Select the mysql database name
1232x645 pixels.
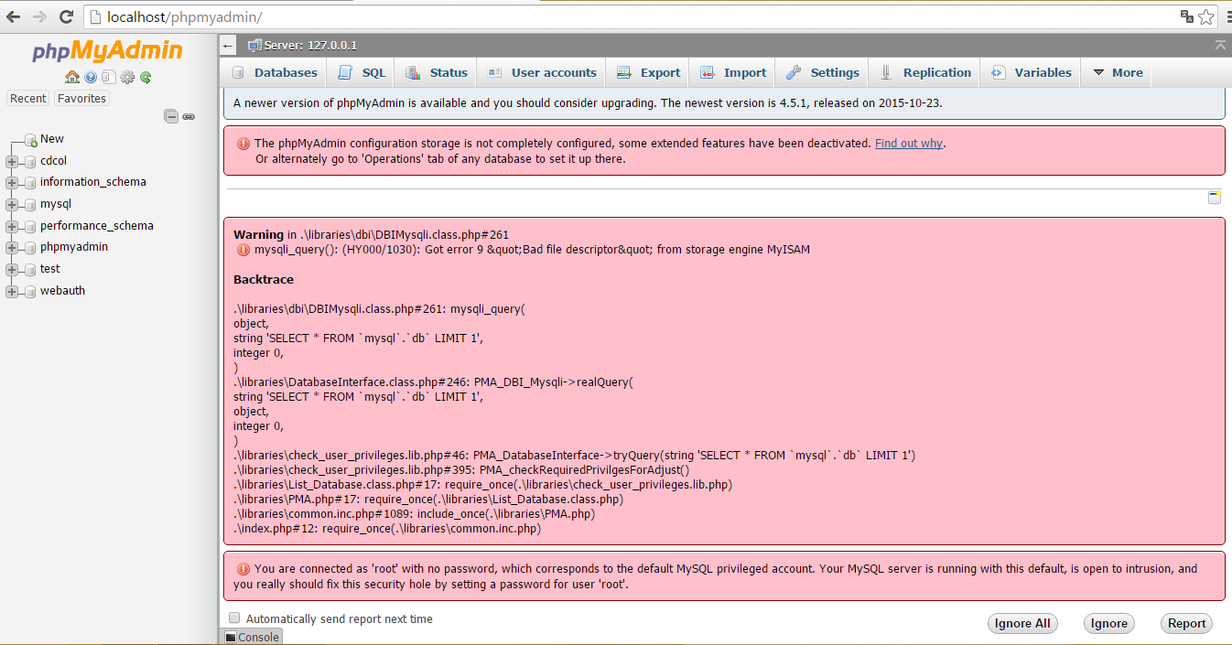(x=56, y=204)
